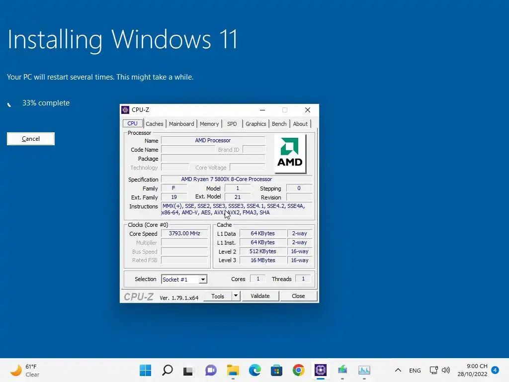Open volume speaker tray icon

click(446, 370)
